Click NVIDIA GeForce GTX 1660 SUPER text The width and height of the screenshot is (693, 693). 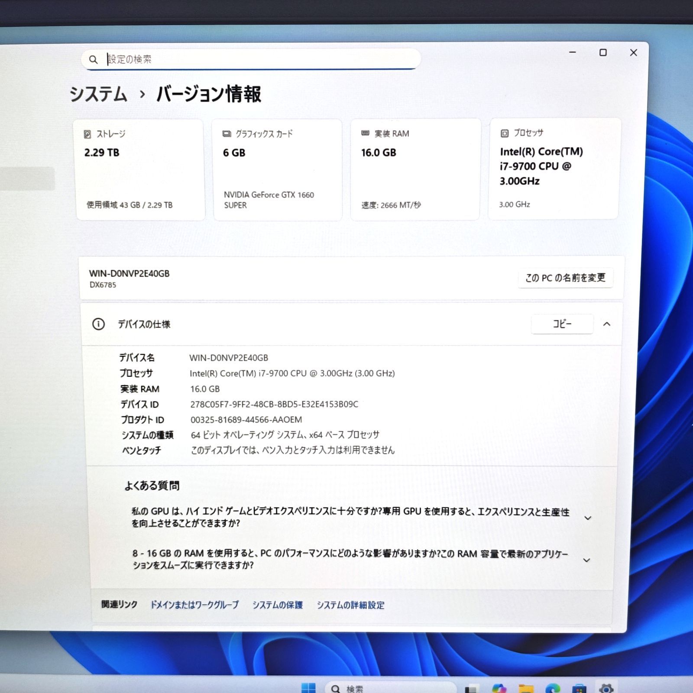tap(269, 200)
